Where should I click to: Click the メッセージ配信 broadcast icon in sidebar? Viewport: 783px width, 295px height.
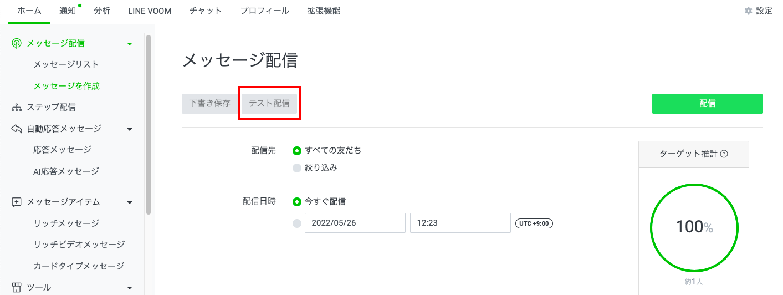(17, 43)
